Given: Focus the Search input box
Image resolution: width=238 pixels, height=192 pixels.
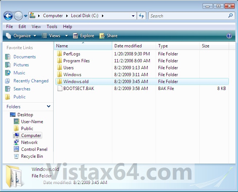Looking at the screenshot, I should (x=188, y=16).
